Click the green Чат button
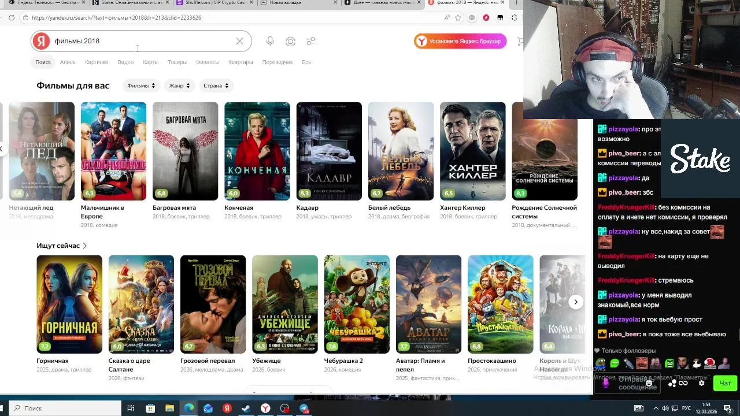Viewport: 740px width, 416px height. (x=726, y=383)
